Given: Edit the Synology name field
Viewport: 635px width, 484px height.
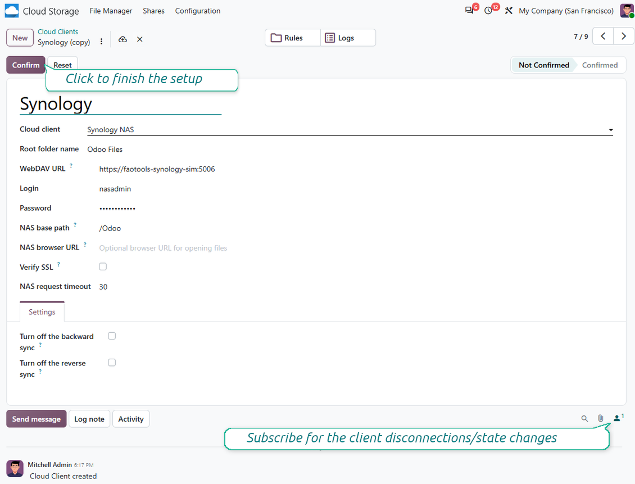Looking at the screenshot, I should 121,104.
